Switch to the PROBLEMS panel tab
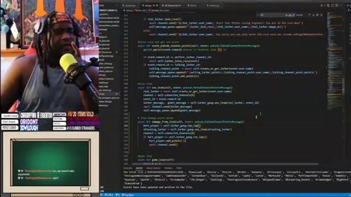This screenshot has width=351, height=197. point(128,168)
